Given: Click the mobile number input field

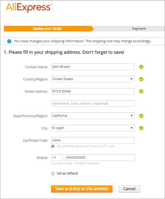Looking at the screenshot, I should pyautogui.click(x=100, y=158).
